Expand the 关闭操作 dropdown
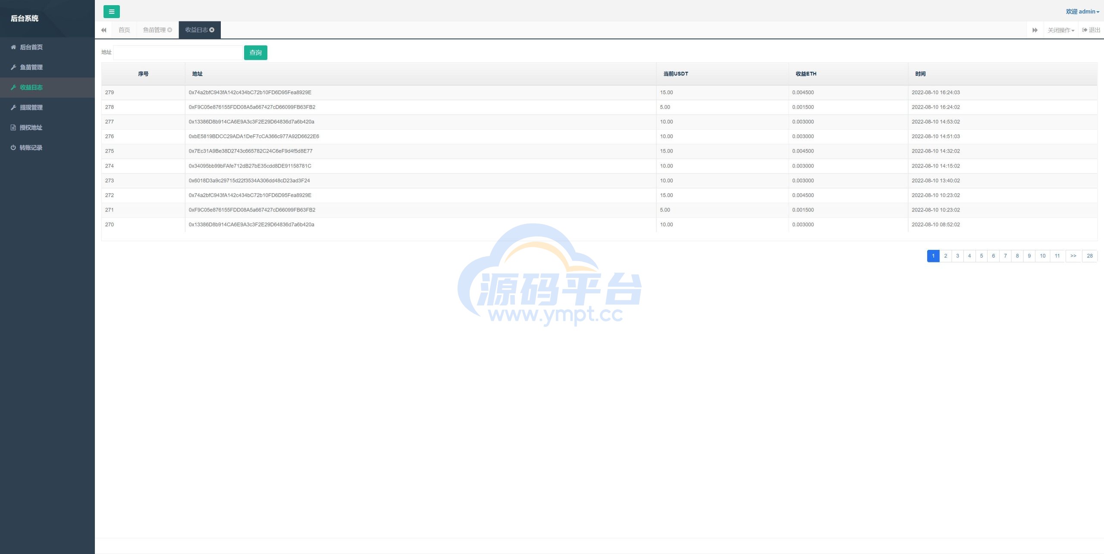 1060,30
